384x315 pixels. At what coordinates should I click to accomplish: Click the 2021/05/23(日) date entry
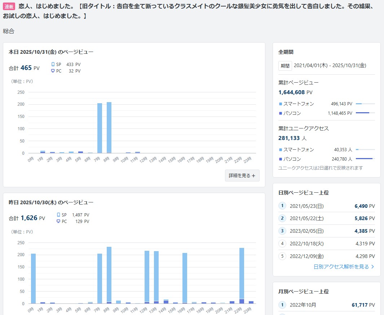pyautogui.click(x=307, y=206)
